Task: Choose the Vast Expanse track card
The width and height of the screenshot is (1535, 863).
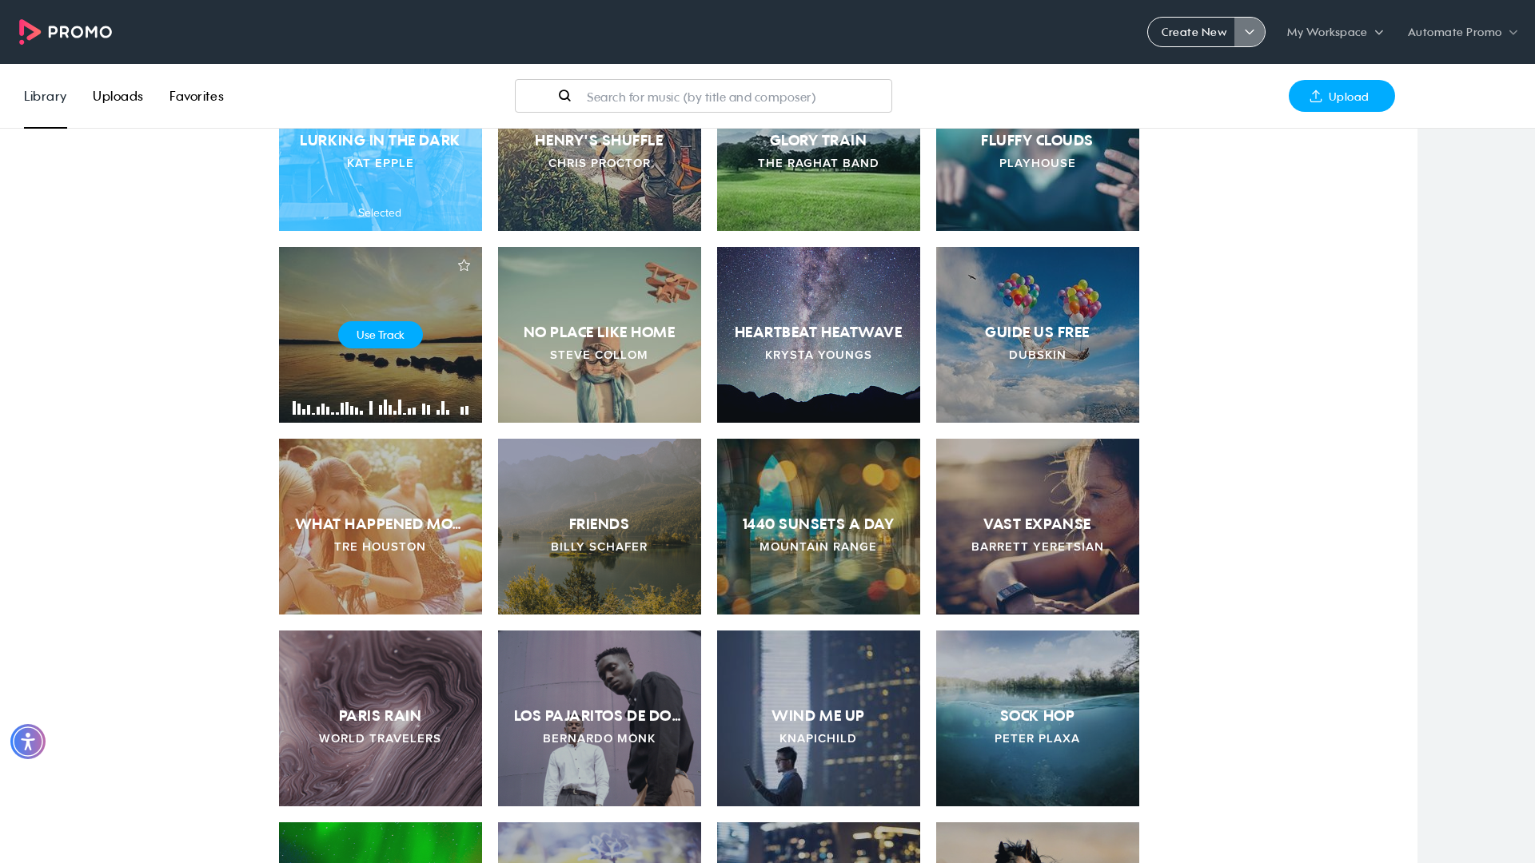Action: click(1038, 527)
